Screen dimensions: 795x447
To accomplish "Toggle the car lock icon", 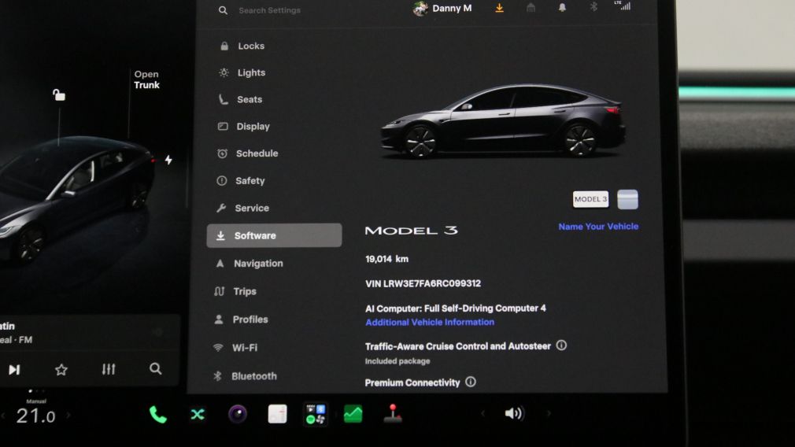I will (x=59, y=94).
